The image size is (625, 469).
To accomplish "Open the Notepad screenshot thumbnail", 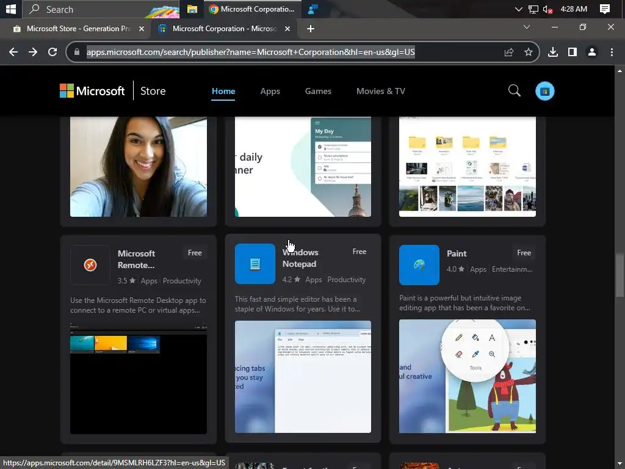I will pos(303,376).
